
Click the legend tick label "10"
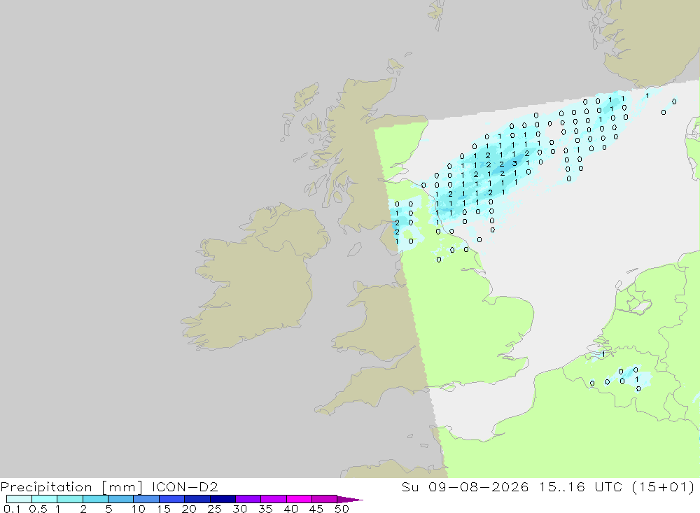pyautogui.click(x=139, y=509)
